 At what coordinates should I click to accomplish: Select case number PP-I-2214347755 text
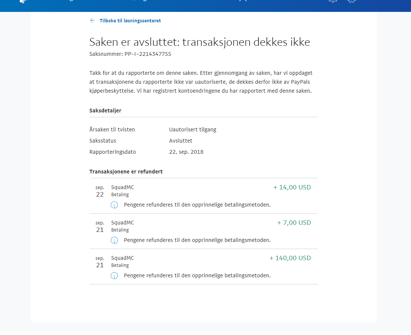tap(148, 54)
